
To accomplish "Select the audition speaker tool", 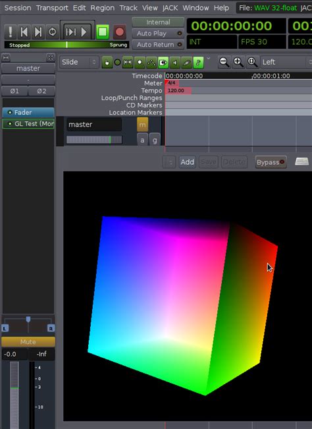I will 175,63.
